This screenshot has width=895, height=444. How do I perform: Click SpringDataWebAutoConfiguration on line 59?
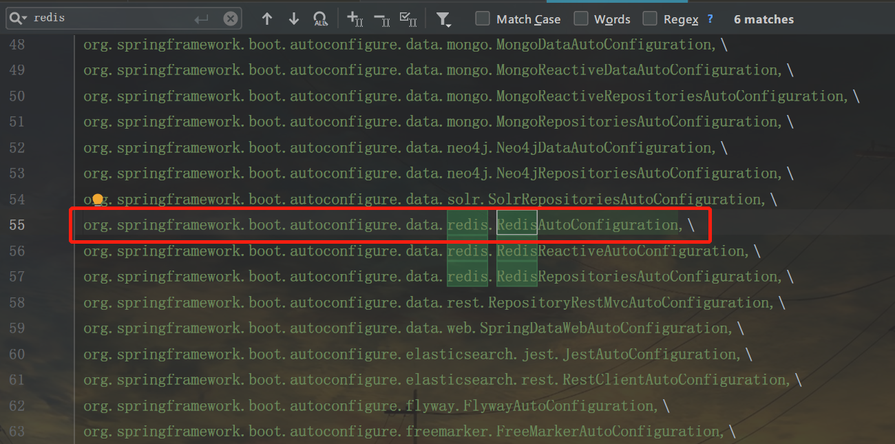pyautogui.click(x=604, y=328)
